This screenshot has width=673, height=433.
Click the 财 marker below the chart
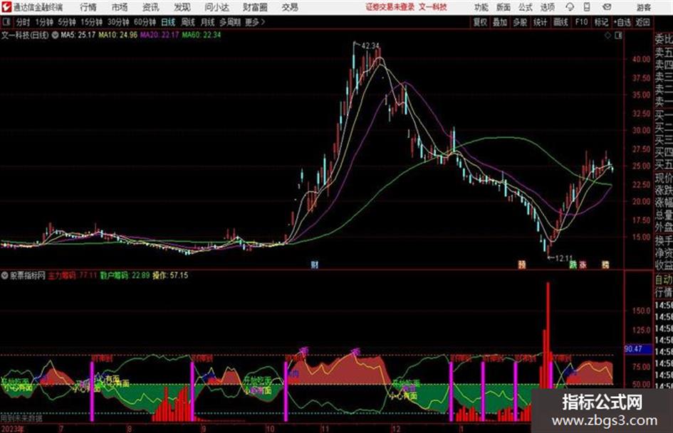tap(315, 264)
